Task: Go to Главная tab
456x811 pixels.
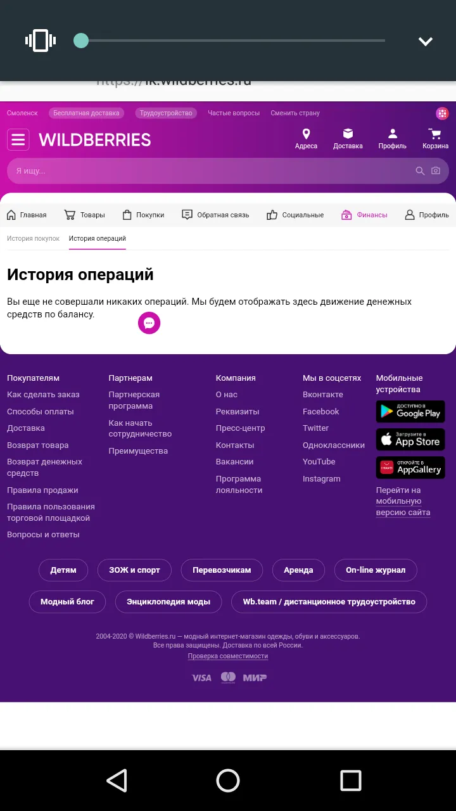Action: point(27,215)
